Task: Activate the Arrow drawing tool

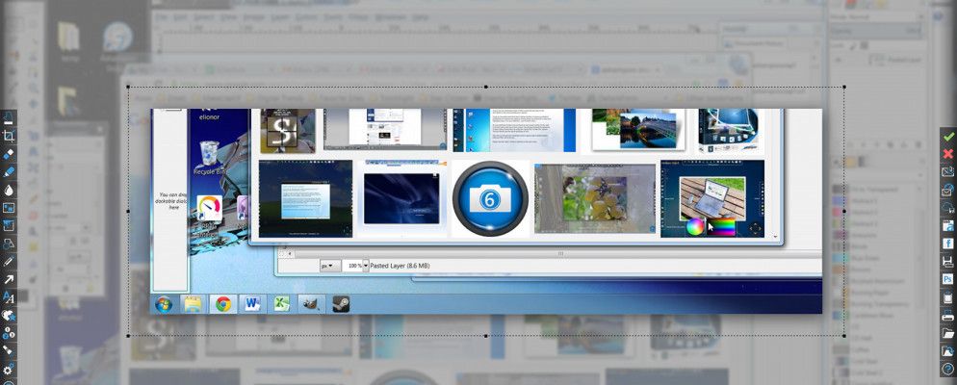Action: point(9,279)
